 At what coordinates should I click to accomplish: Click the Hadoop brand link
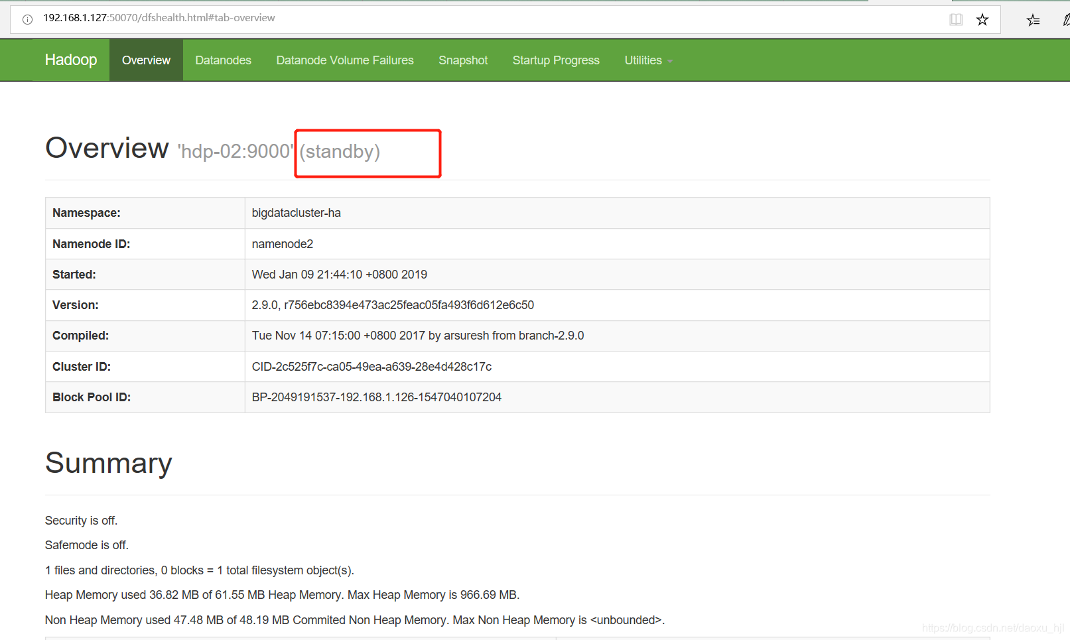71,60
